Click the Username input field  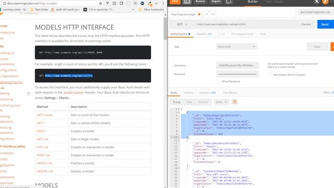[237, 65]
